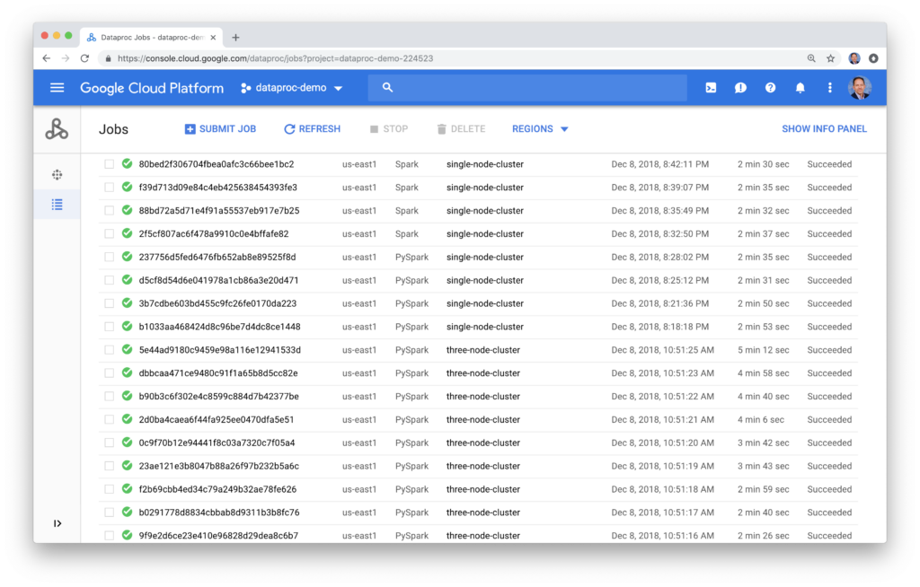
Task: Expand the REGIONS dropdown
Action: [x=540, y=129]
